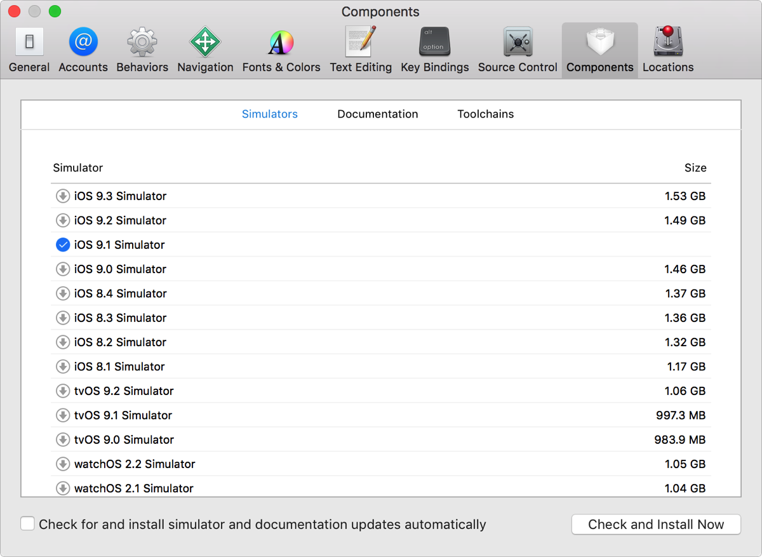The height and width of the screenshot is (557, 762).
Task: Select the iOS 9.1 Simulator row text
Action: tap(119, 245)
